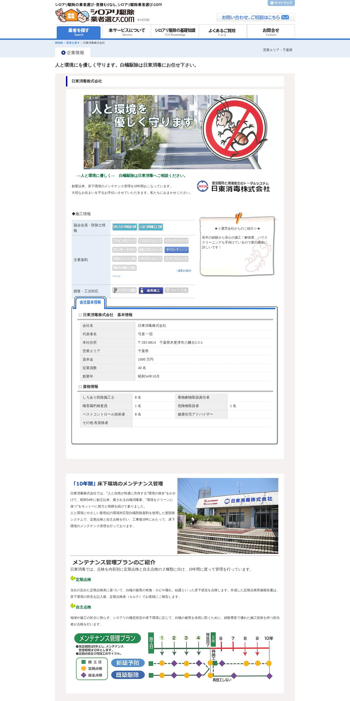
Task: Click the 新築予防 blue label
Action: tap(128, 663)
